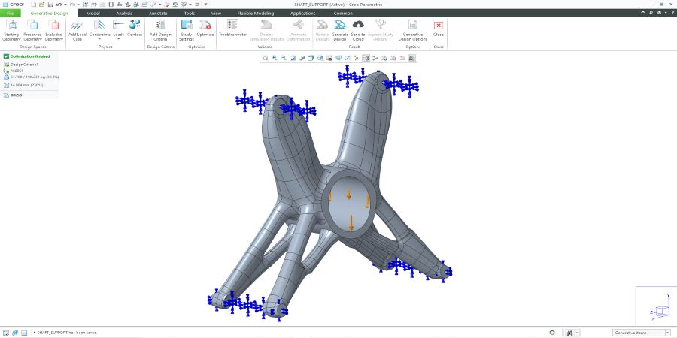Expand the Constraints dropdown
Image resolution: width=677 pixels, height=338 pixels.
99,39
